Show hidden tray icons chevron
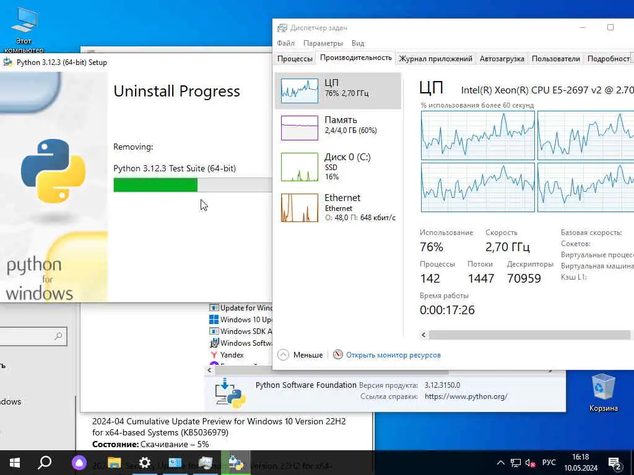The width and height of the screenshot is (634, 475). coord(500,463)
